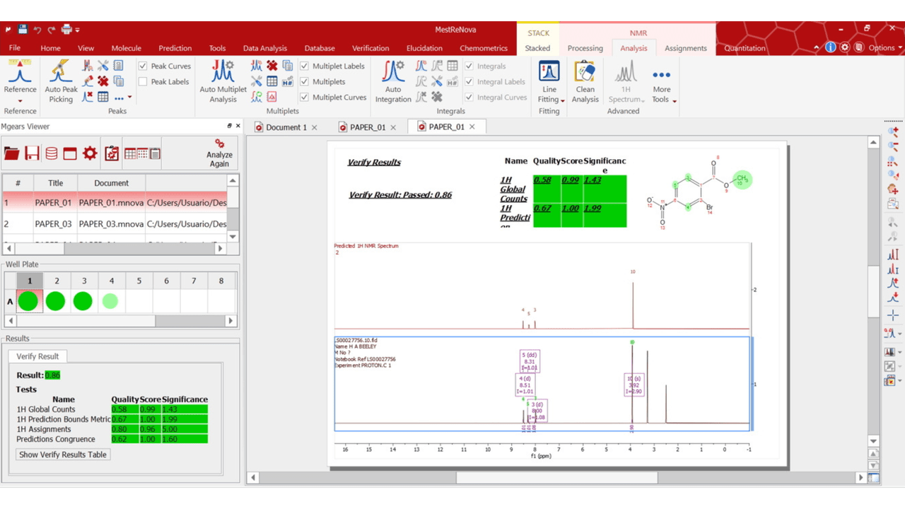Expand more peak tools dropdown arrow
The width and height of the screenshot is (905, 509).
pos(129,98)
